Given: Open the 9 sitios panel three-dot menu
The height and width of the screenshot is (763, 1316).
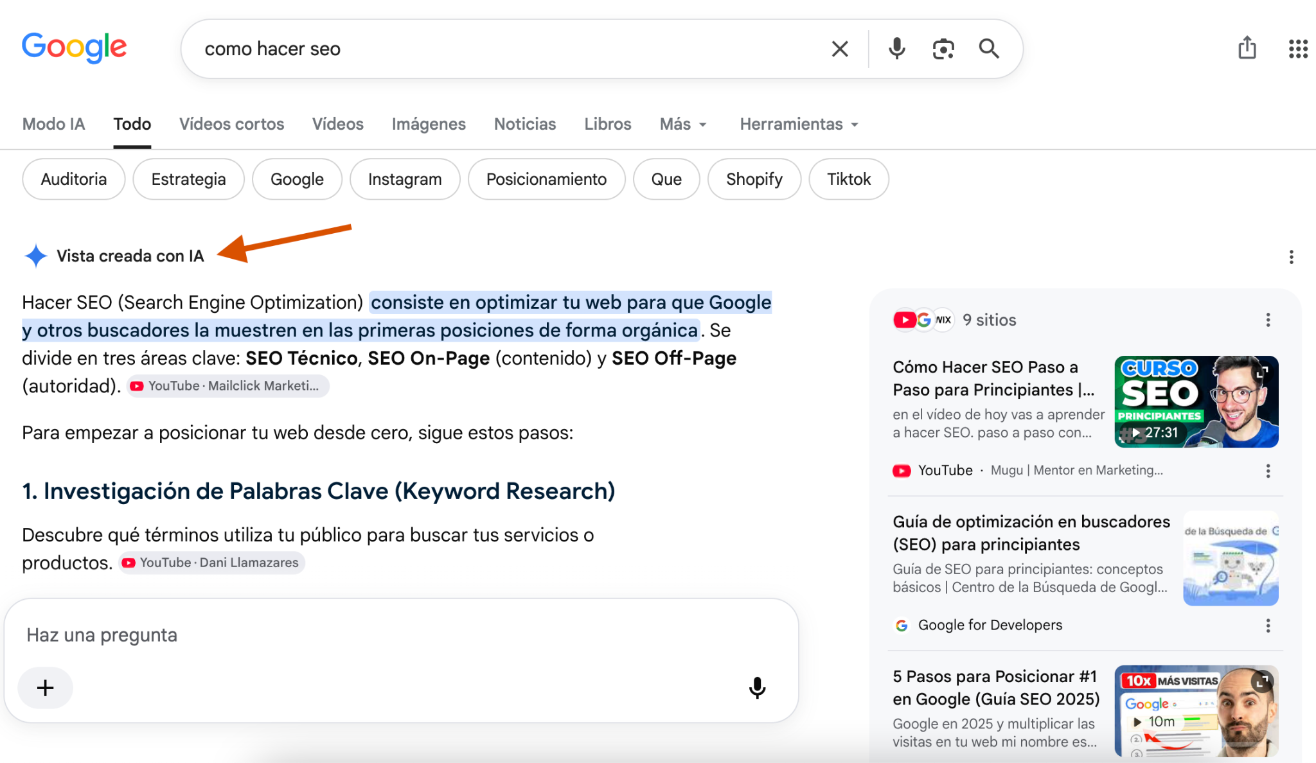Looking at the screenshot, I should tap(1268, 320).
